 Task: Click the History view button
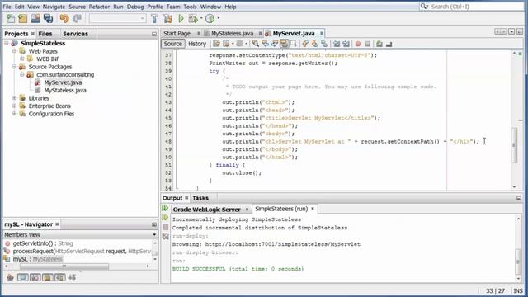(x=197, y=44)
